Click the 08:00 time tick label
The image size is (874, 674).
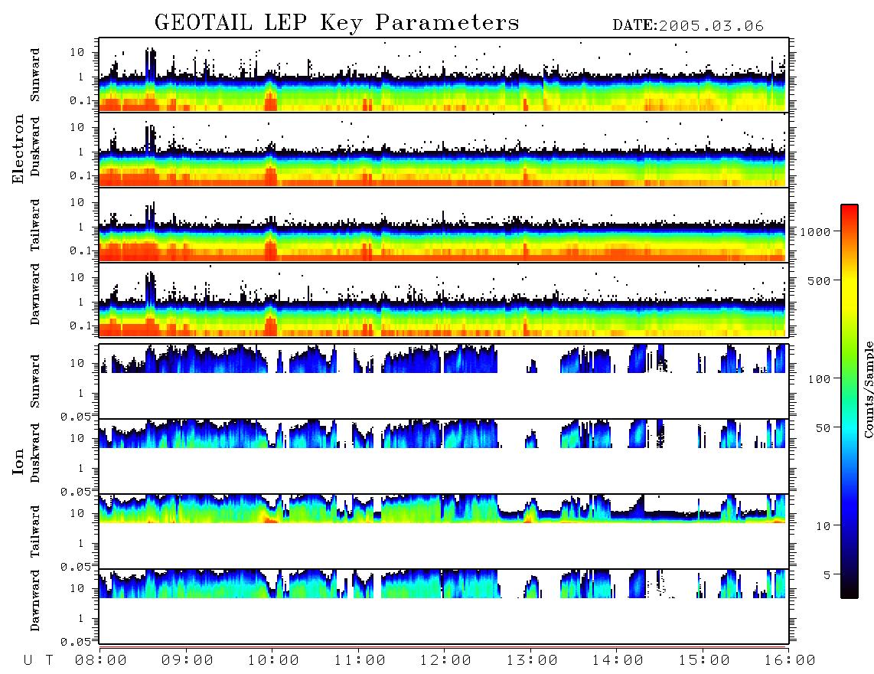101,660
